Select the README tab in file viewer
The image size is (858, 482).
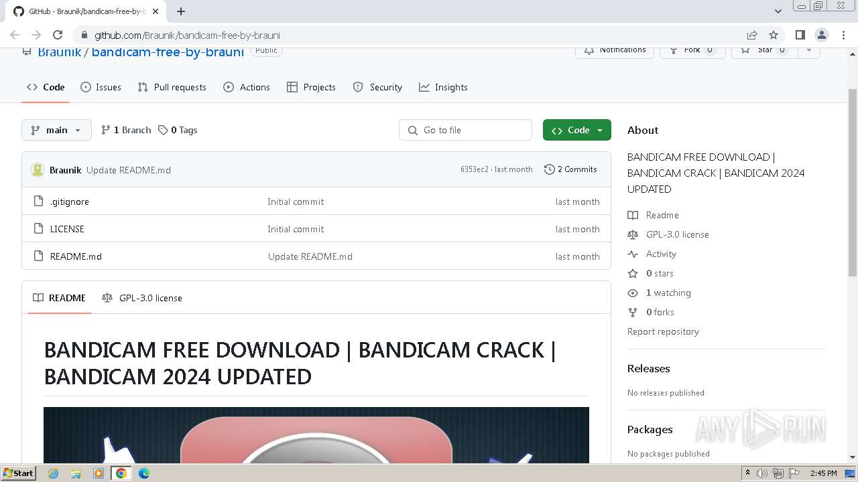click(59, 298)
